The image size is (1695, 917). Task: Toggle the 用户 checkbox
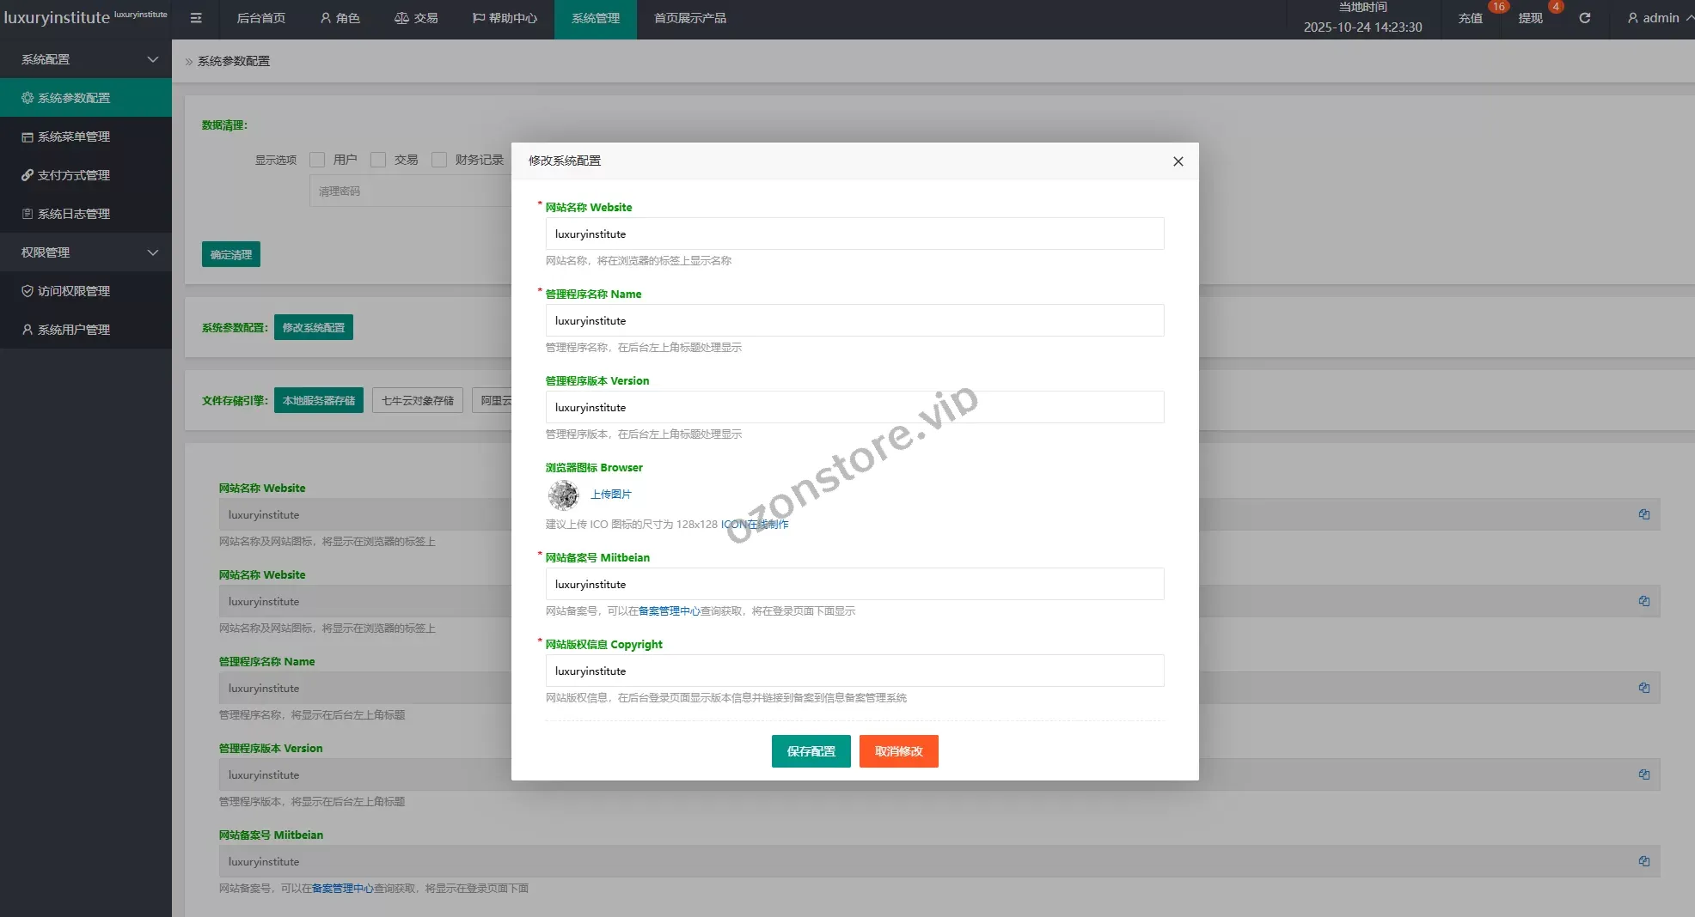point(317,160)
